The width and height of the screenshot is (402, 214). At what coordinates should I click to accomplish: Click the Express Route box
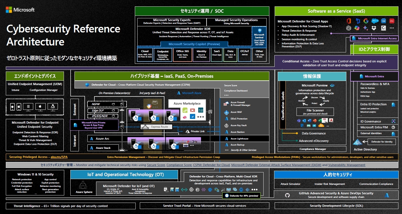tap(156, 127)
